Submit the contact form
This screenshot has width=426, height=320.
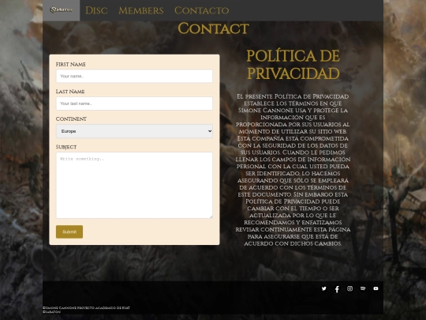(69, 232)
